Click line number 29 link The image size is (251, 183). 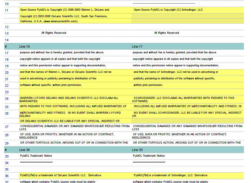(7, 143)
